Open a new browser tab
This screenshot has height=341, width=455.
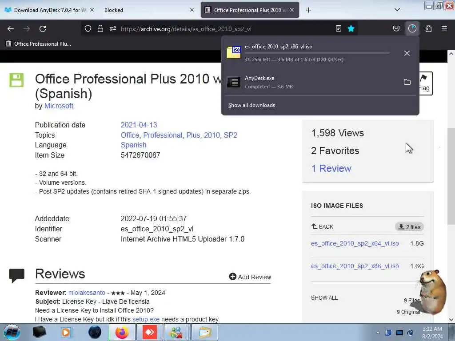(308, 10)
